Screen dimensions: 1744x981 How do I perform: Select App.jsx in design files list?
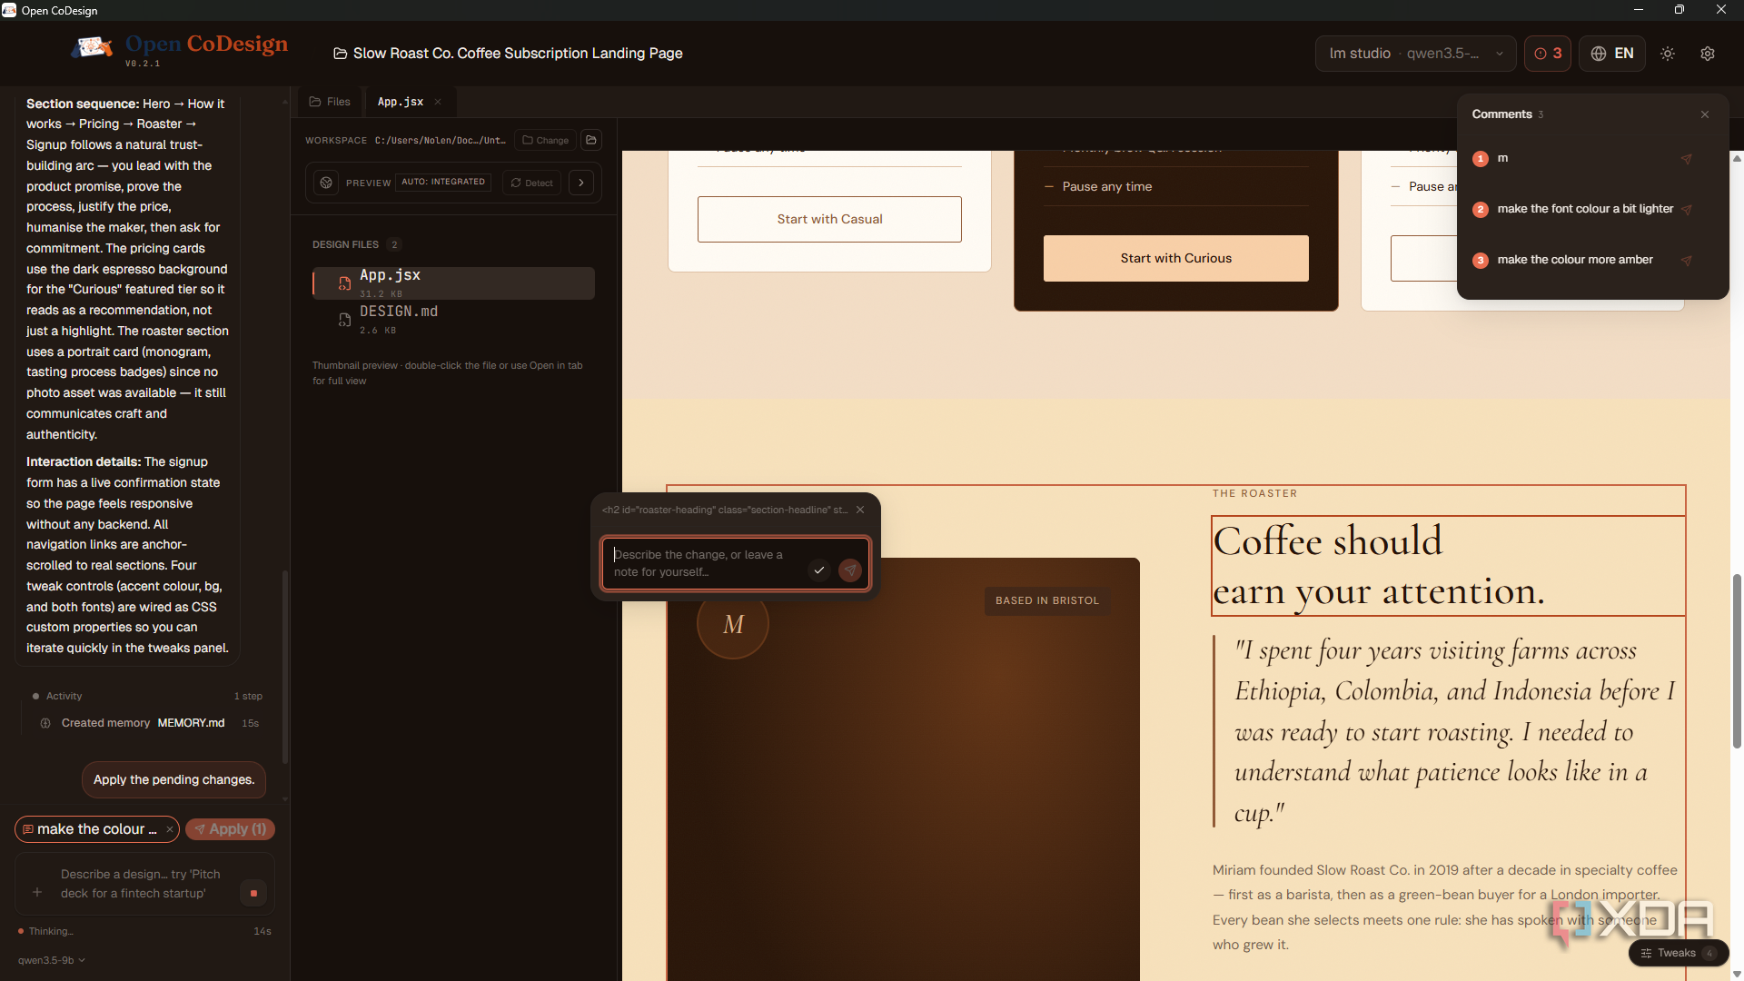(x=454, y=282)
